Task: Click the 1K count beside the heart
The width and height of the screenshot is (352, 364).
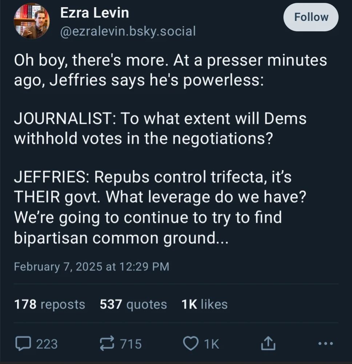Action: pyautogui.click(x=211, y=344)
